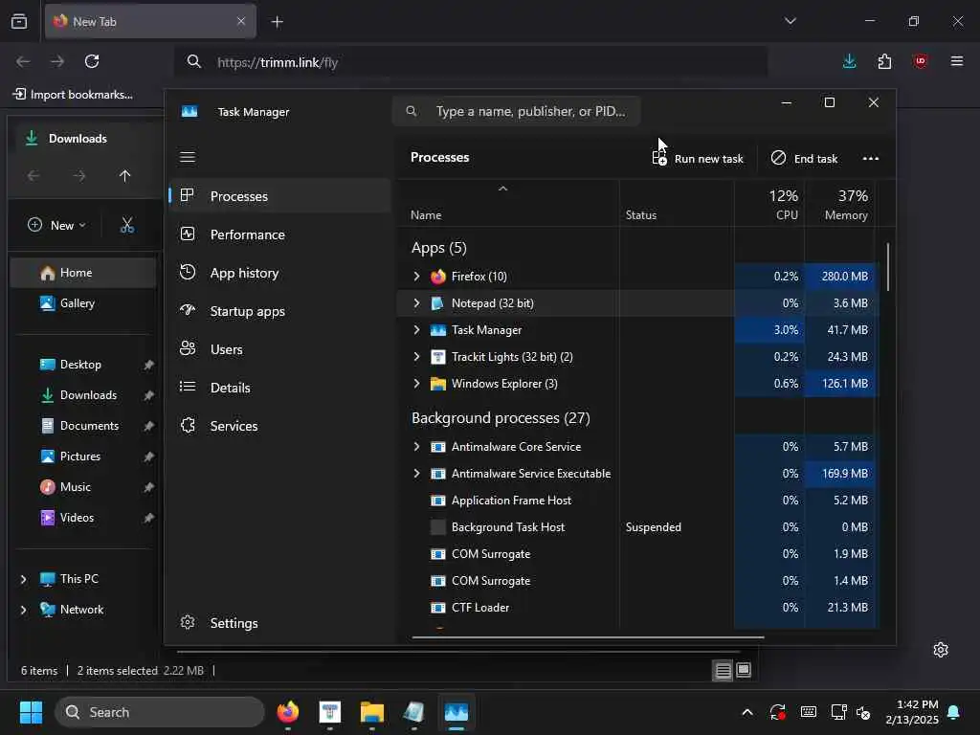The width and height of the screenshot is (980, 735).
Task: Select the Trackit Lights process icon
Action: [438, 357]
